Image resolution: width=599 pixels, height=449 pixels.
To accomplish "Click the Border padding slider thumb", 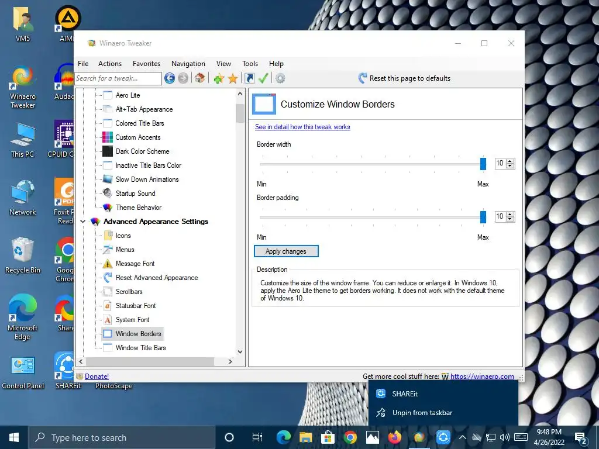I will click(x=483, y=217).
